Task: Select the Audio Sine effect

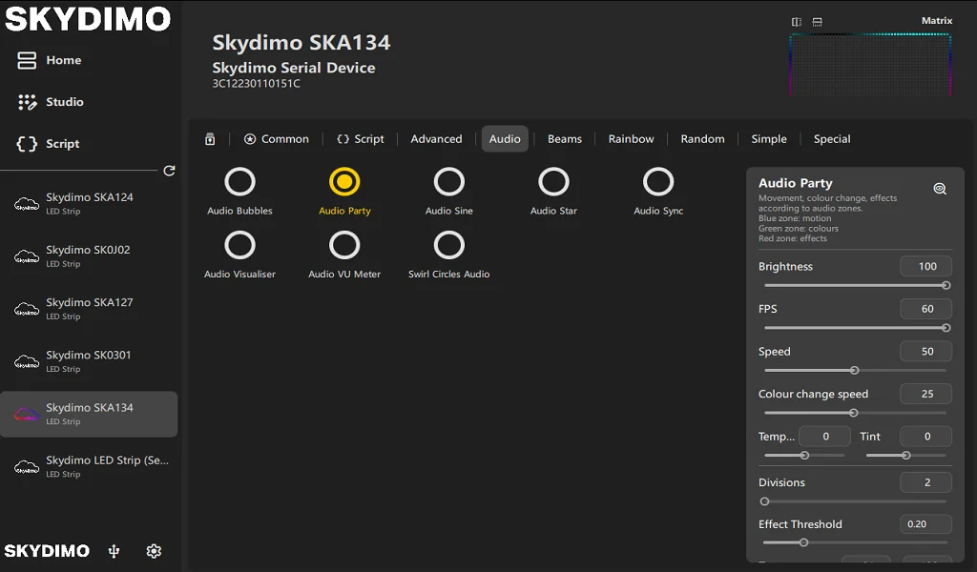Action: [x=448, y=182]
